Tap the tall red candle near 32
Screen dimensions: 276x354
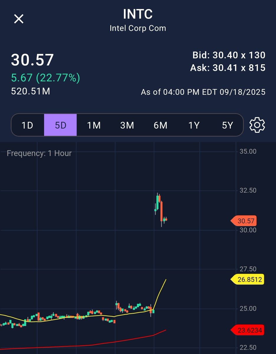(x=161, y=211)
